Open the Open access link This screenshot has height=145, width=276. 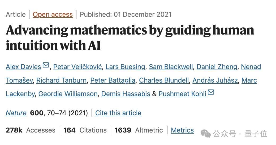53,14
